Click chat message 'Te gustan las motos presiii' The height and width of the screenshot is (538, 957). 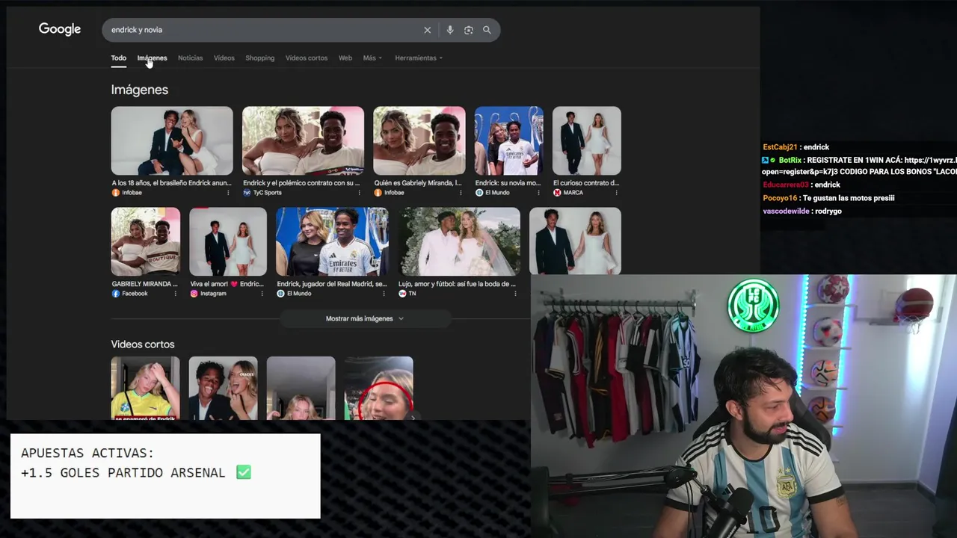pos(849,198)
